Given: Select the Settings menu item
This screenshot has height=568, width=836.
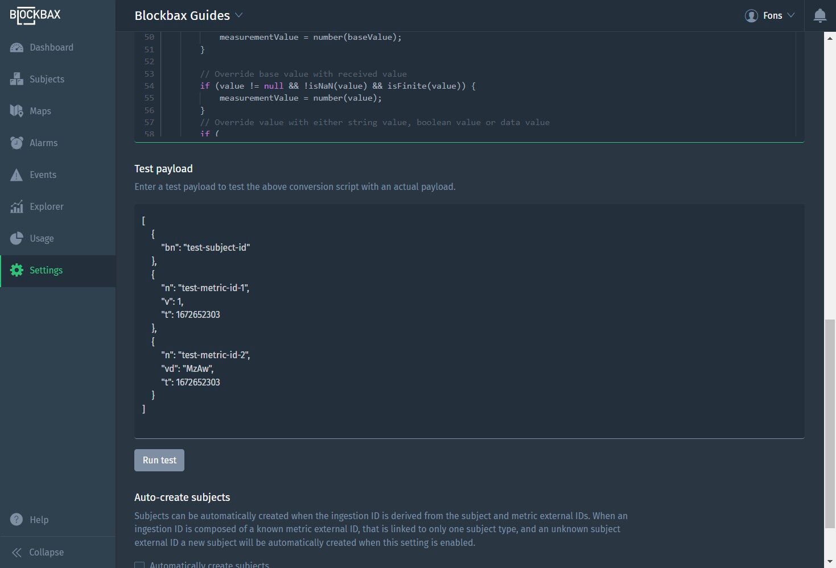Looking at the screenshot, I should 46,270.
